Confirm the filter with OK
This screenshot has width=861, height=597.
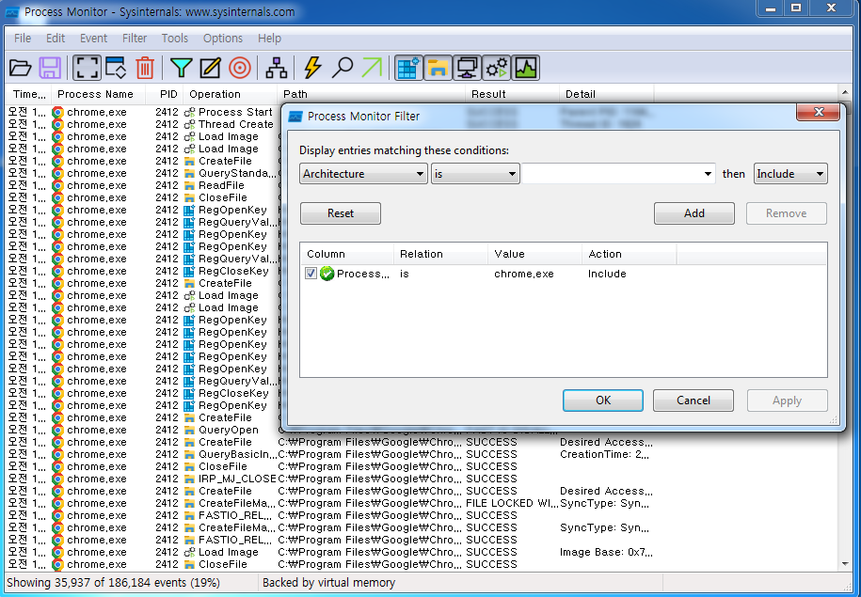[603, 401]
